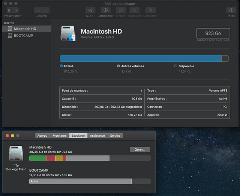240x196 pixels.
Task: Remove a volume with the minus button
Action: click(45, 10)
